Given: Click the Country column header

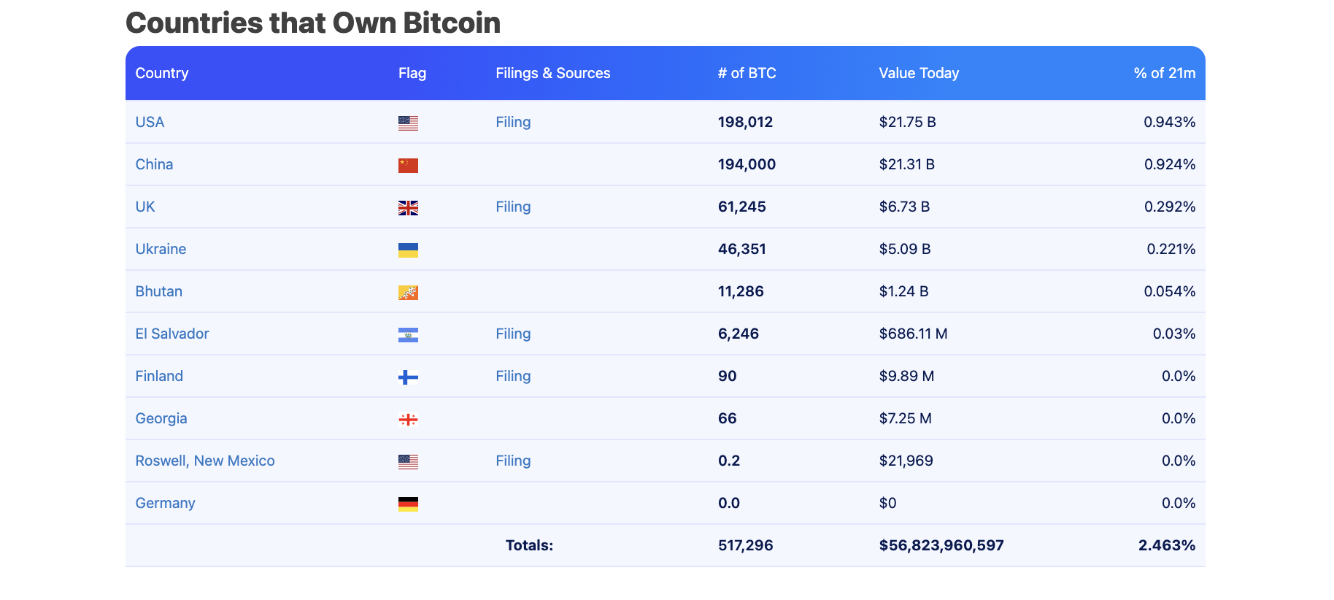Looking at the screenshot, I should (x=162, y=73).
